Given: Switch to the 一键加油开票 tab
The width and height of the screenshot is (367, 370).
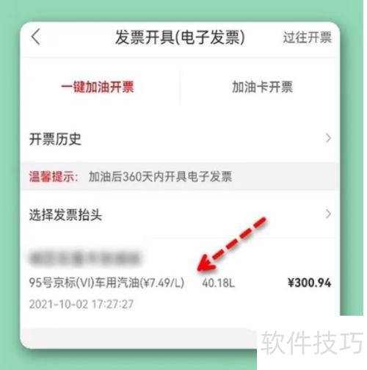Looking at the screenshot, I should click(x=98, y=87).
